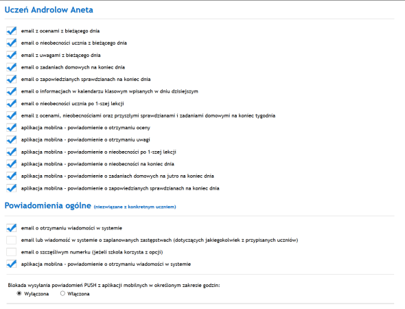Image resolution: width=405 pixels, height=309 pixels.
Task: Select Wyłączona radio for PUSH blocking
Action: [x=19, y=293]
